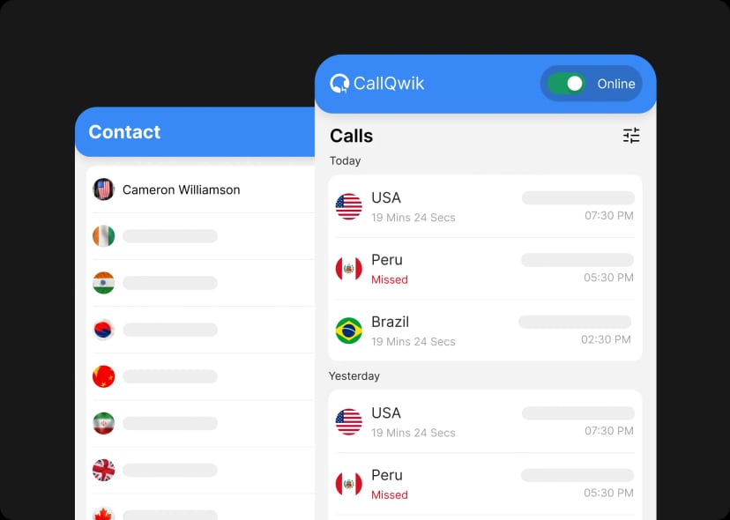Select the United Kingdom flag contact icon
The height and width of the screenshot is (520, 730).
(103, 470)
